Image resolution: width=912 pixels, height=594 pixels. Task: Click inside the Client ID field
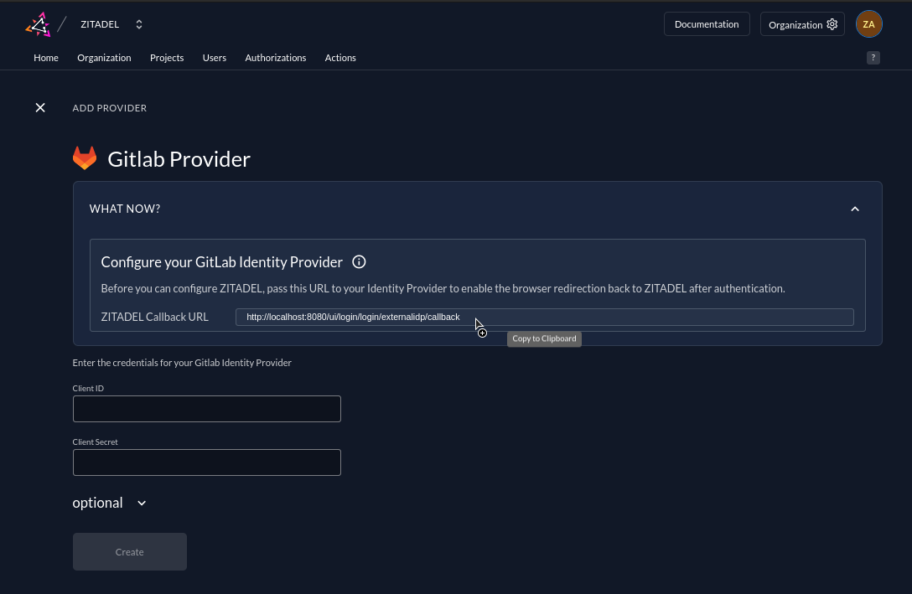[x=206, y=409]
